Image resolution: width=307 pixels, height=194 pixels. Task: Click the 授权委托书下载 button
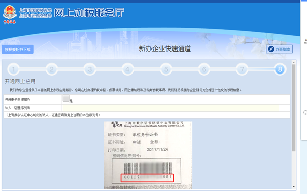(x=17, y=50)
